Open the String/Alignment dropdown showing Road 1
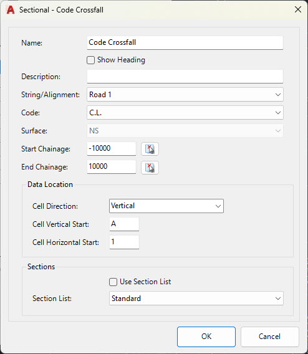 pyautogui.click(x=185, y=95)
